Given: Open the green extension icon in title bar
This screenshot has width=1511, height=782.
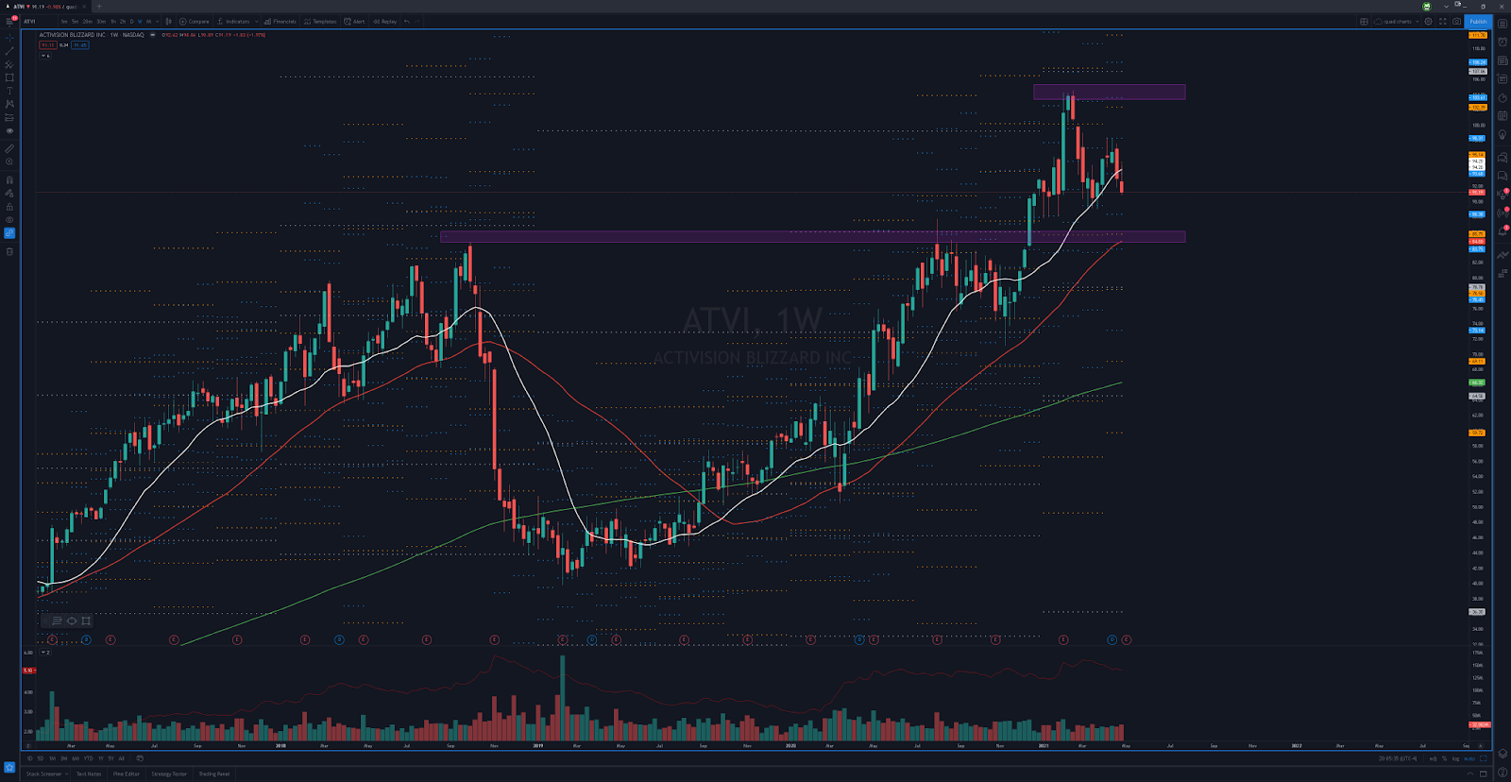Looking at the screenshot, I should (x=1427, y=6).
